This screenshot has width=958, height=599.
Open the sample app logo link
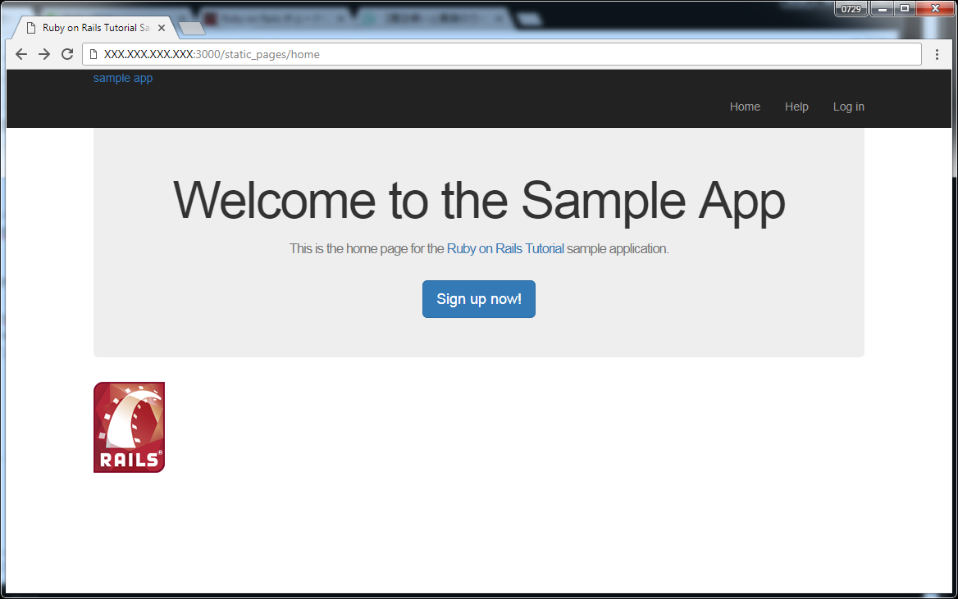pos(123,78)
